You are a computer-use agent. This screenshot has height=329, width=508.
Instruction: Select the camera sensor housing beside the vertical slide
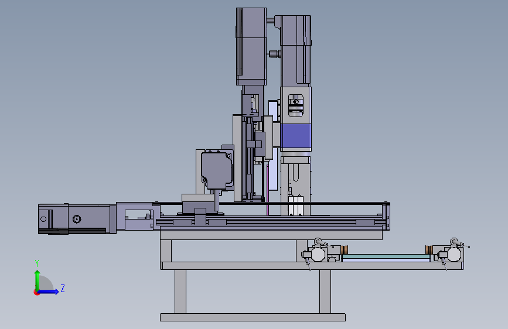coord(217,170)
